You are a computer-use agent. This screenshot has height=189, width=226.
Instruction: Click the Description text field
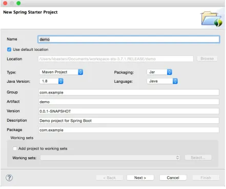pos(129,121)
